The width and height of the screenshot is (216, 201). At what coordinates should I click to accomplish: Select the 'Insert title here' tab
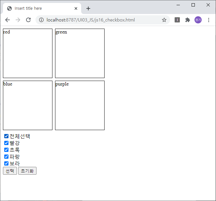point(42,8)
